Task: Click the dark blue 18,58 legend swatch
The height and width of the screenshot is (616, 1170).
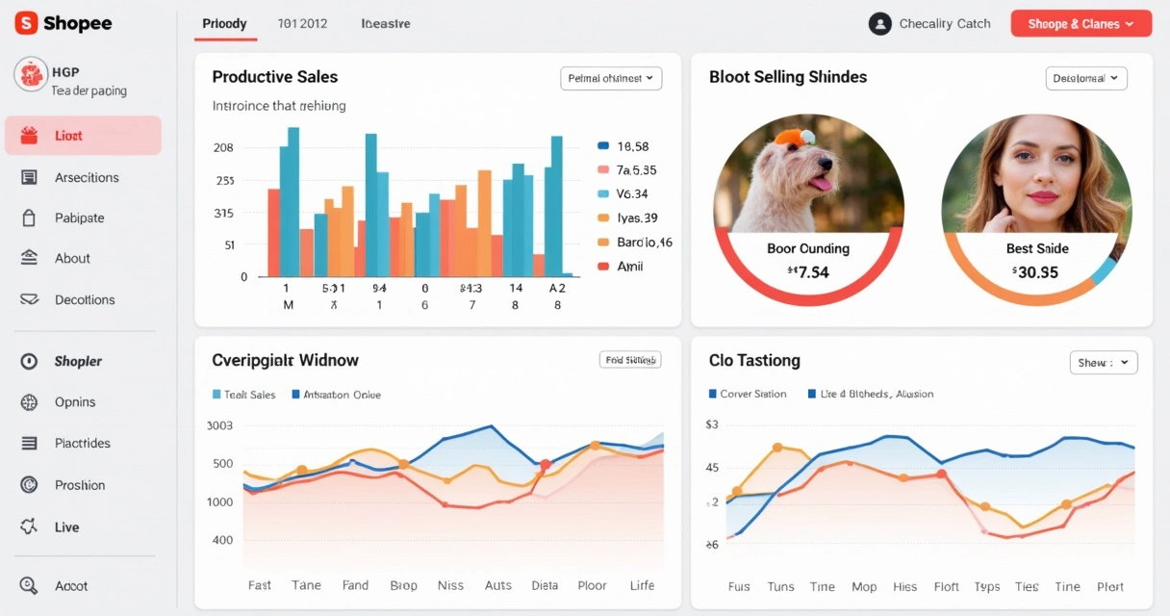Action: tap(603, 146)
